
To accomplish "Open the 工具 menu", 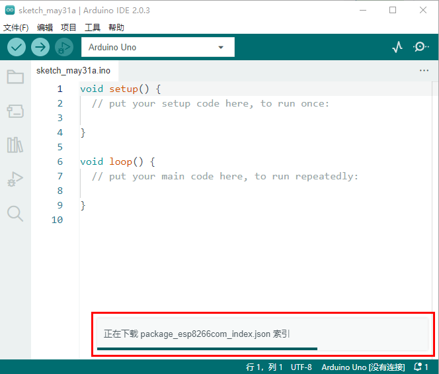I will 93,28.
